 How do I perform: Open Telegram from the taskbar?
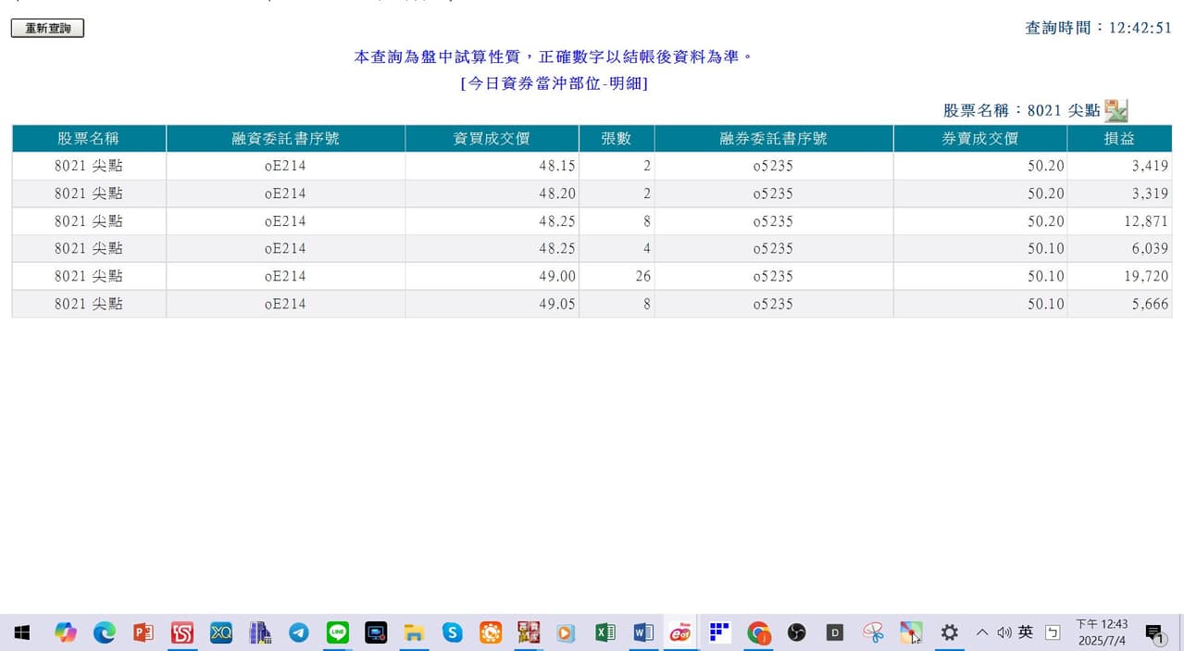pyautogui.click(x=299, y=632)
